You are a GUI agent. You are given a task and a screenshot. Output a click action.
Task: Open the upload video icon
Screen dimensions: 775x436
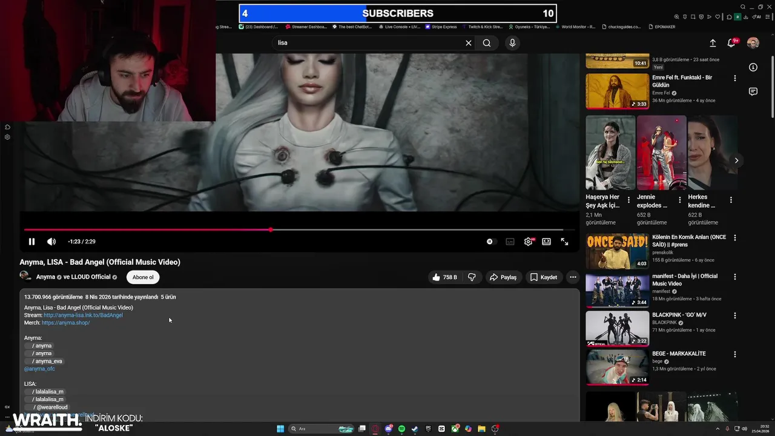click(713, 43)
